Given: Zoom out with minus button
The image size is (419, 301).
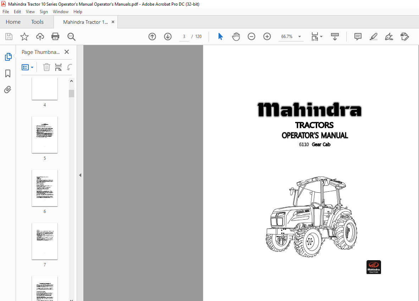Looking at the screenshot, I should 252,37.
